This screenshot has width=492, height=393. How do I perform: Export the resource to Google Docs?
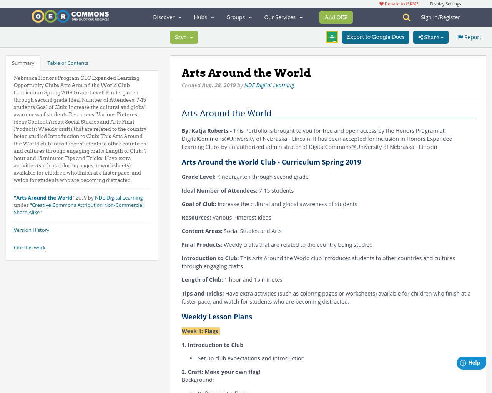tap(376, 36)
